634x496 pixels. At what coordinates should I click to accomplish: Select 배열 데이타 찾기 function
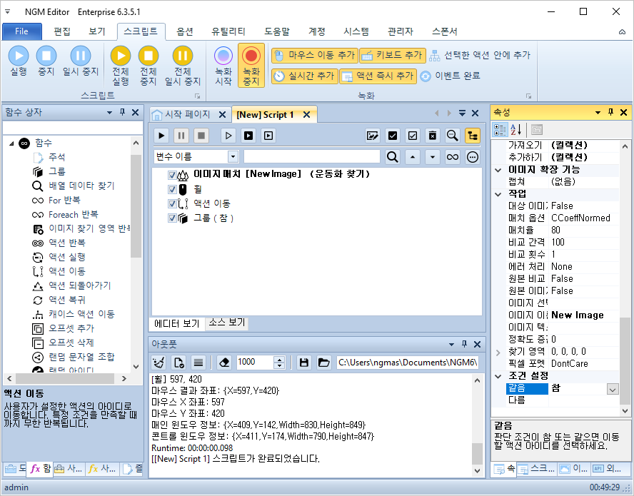click(x=81, y=186)
